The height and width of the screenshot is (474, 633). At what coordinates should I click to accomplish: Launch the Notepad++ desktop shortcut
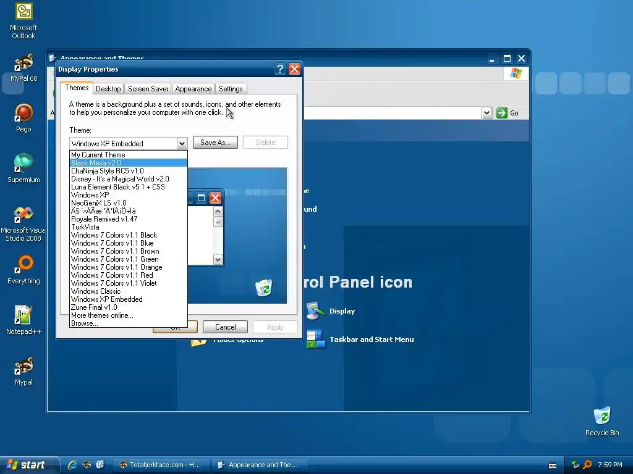tap(23, 320)
